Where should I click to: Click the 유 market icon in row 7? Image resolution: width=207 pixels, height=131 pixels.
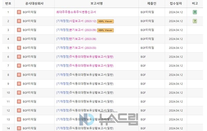click(x=19, y=66)
